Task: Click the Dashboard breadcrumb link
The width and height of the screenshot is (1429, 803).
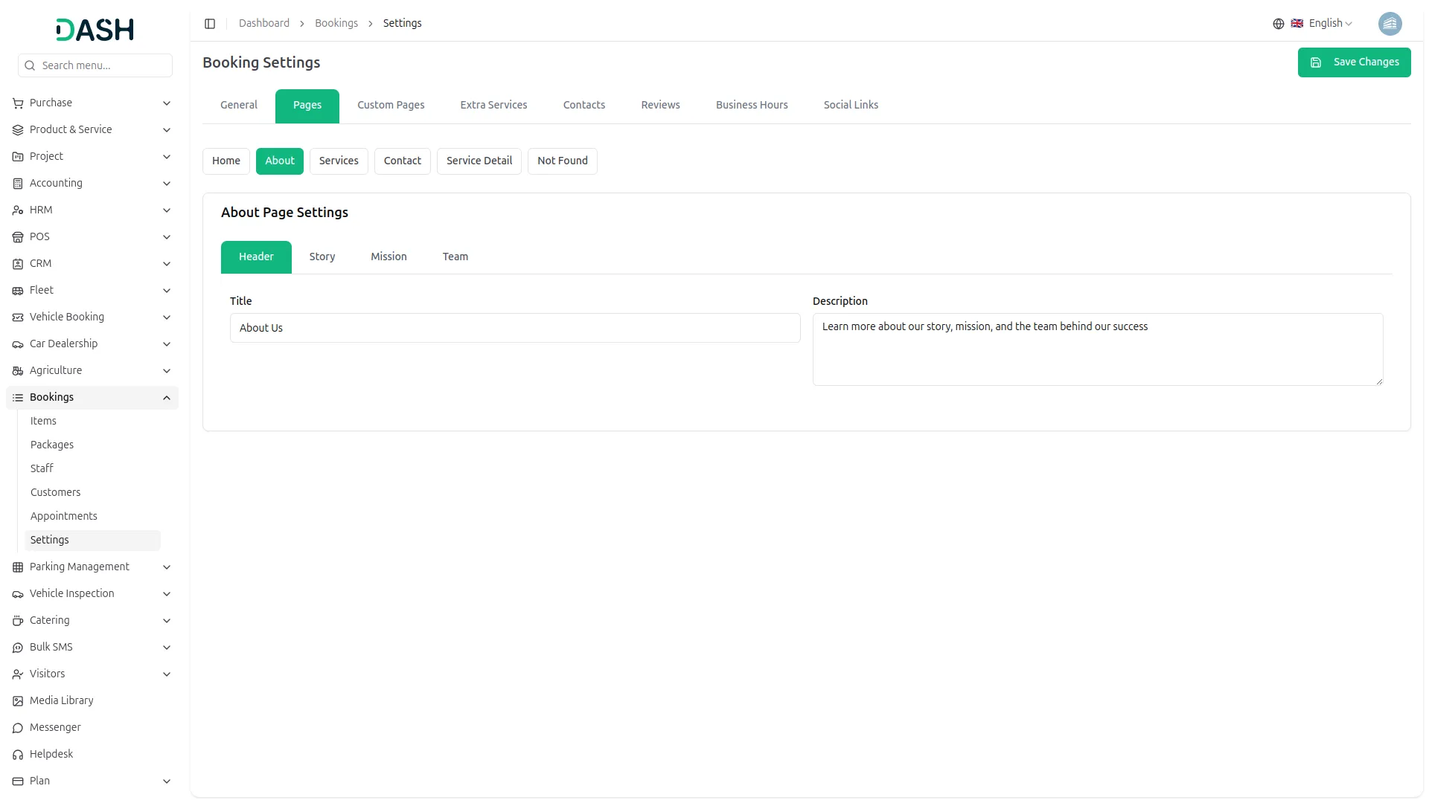Action: coord(263,24)
